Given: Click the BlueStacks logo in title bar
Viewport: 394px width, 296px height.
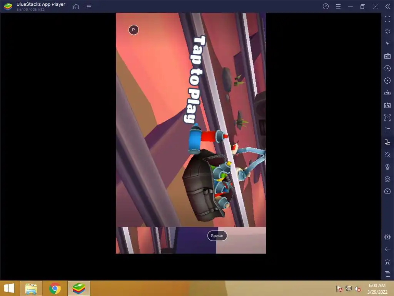Looking at the screenshot, I should (8, 7).
